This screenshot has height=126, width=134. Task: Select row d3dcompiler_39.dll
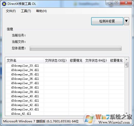65,92
